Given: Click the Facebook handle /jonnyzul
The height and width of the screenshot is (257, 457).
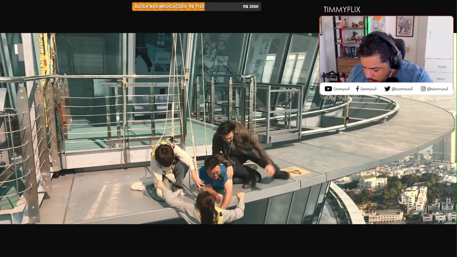Looking at the screenshot, I should 368,89.
